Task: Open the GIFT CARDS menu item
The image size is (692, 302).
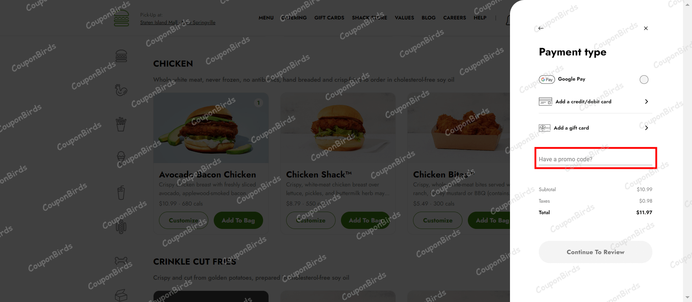Action: (x=329, y=18)
